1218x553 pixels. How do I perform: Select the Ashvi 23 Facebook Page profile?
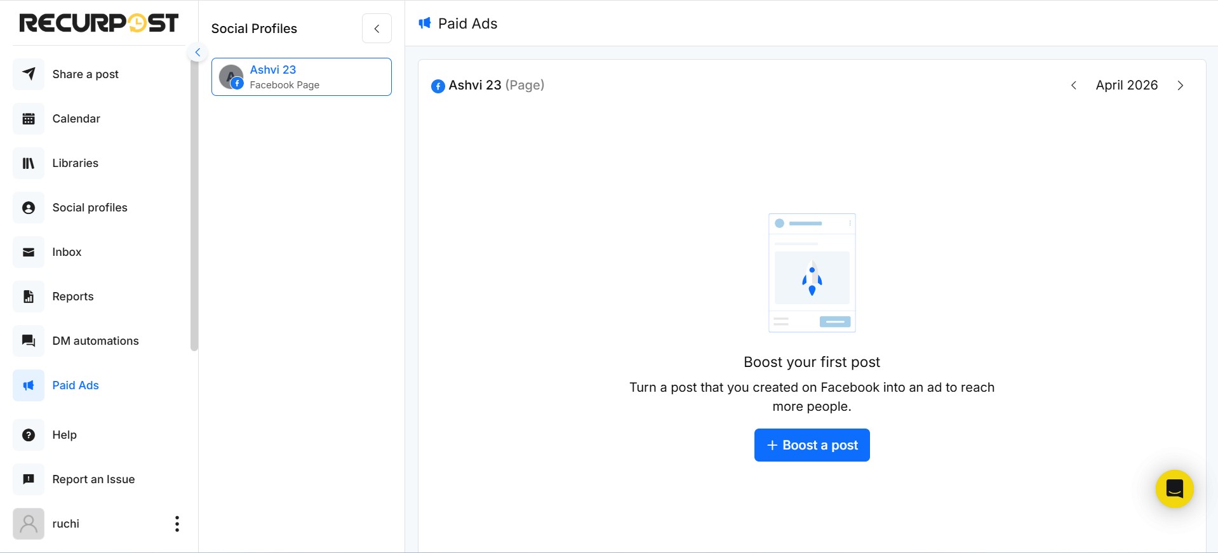(302, 77)
